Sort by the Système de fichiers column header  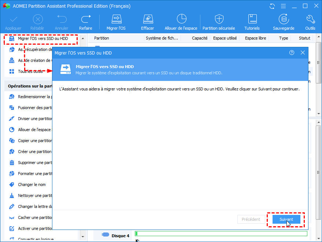coord(162,38)
